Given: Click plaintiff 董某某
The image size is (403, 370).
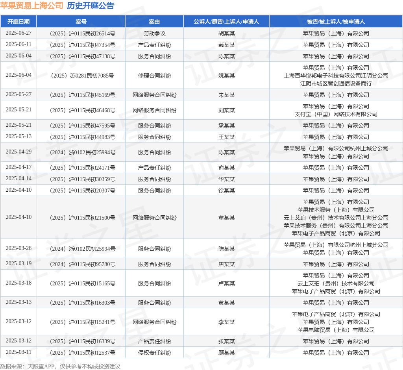Looking at the screenshot, I should click(x=226, y=218).
